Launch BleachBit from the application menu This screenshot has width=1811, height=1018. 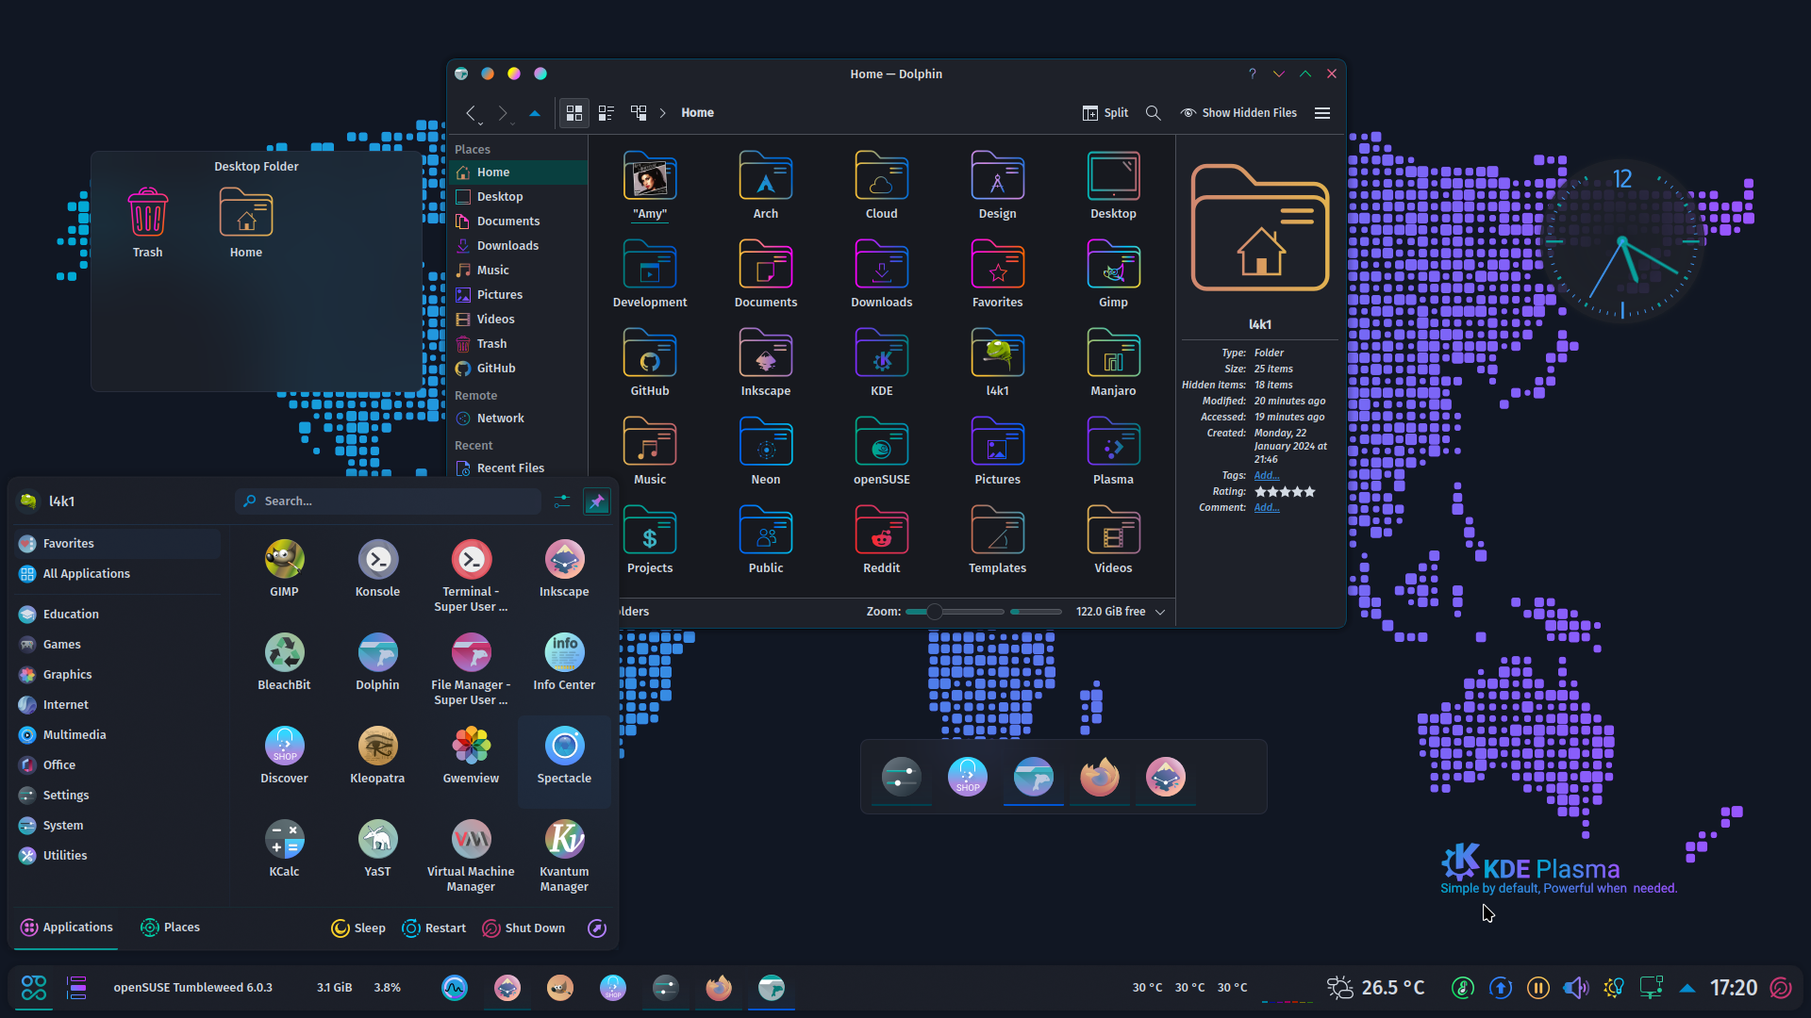[284, 662]
